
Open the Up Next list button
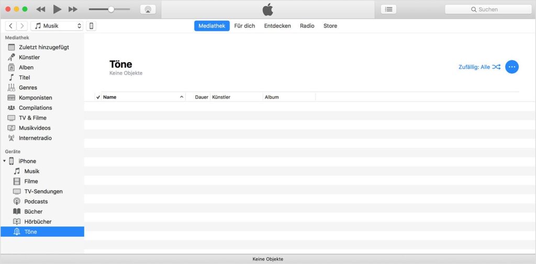click(x=389, y=9)
